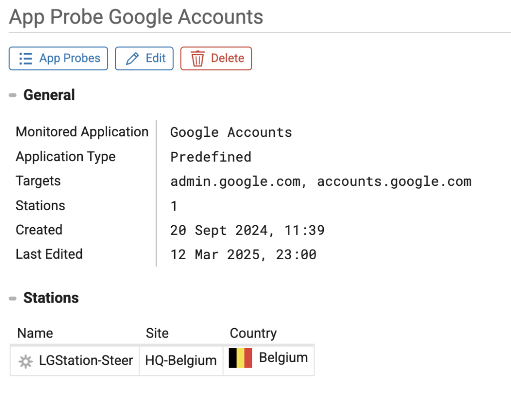Sort stations by the Name column header
Screen dimensions: 511x398
click(x=35, y=333)
